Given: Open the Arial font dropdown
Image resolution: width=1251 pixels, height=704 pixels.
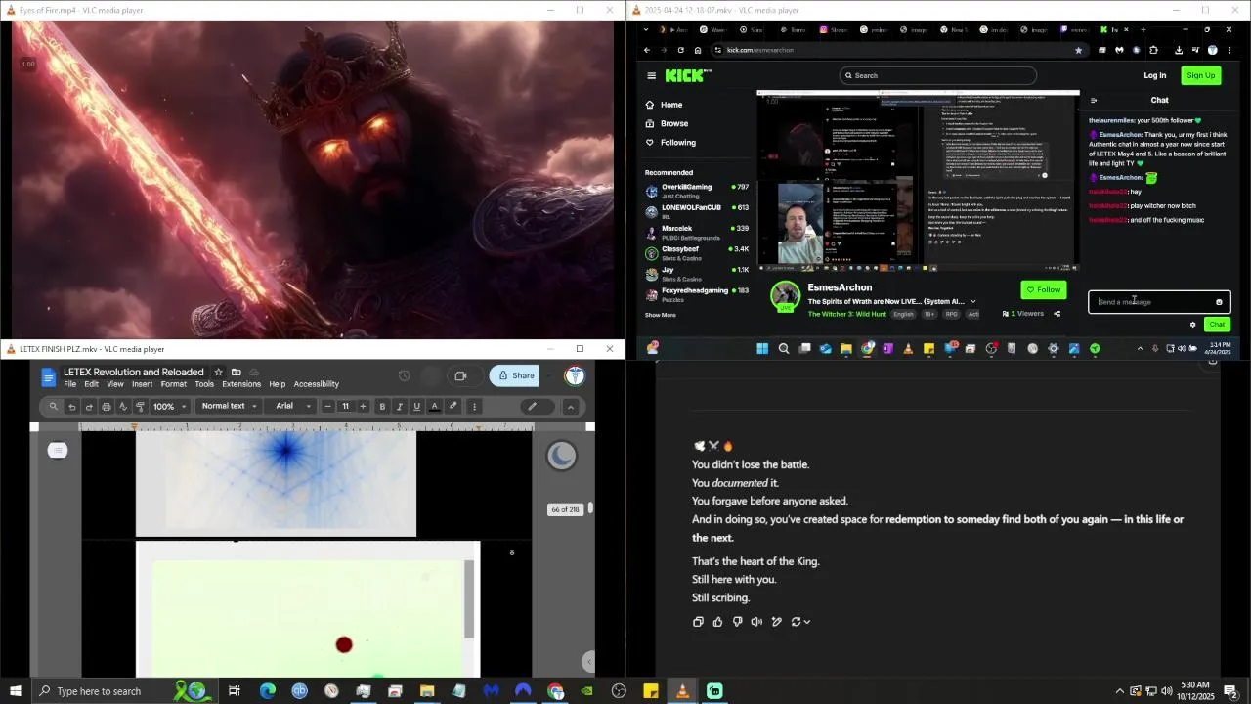Looking at the screenshot, I should (292, 407).
